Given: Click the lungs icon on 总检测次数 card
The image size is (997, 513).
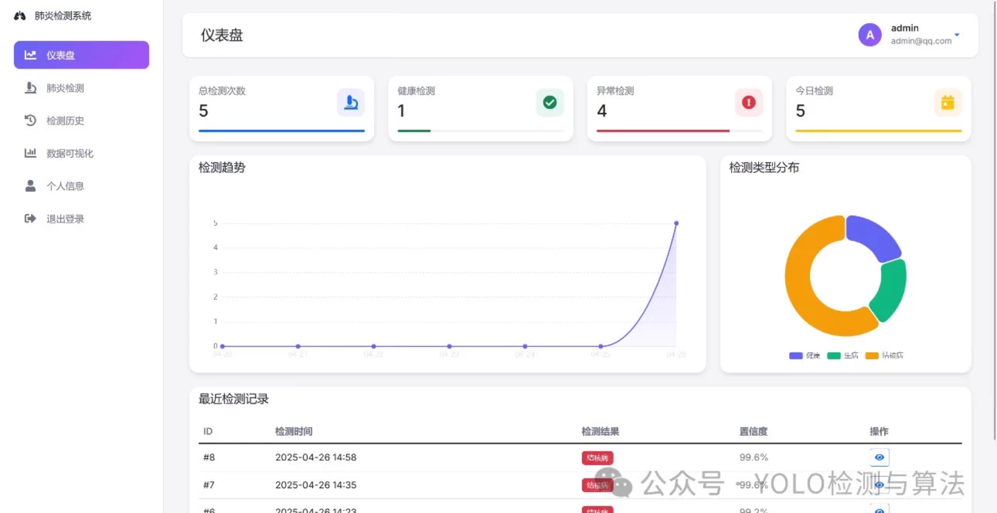Looking at the screenshot, I should [351, 102].
